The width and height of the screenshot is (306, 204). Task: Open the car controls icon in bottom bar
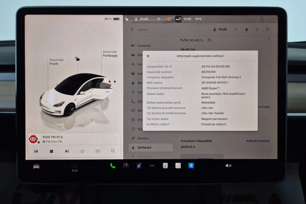click(x=36, y=166)
